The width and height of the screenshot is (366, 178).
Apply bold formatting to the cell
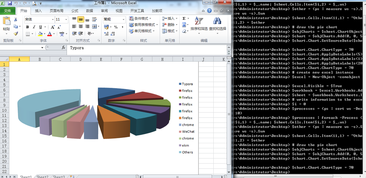[x=27, y=27]
